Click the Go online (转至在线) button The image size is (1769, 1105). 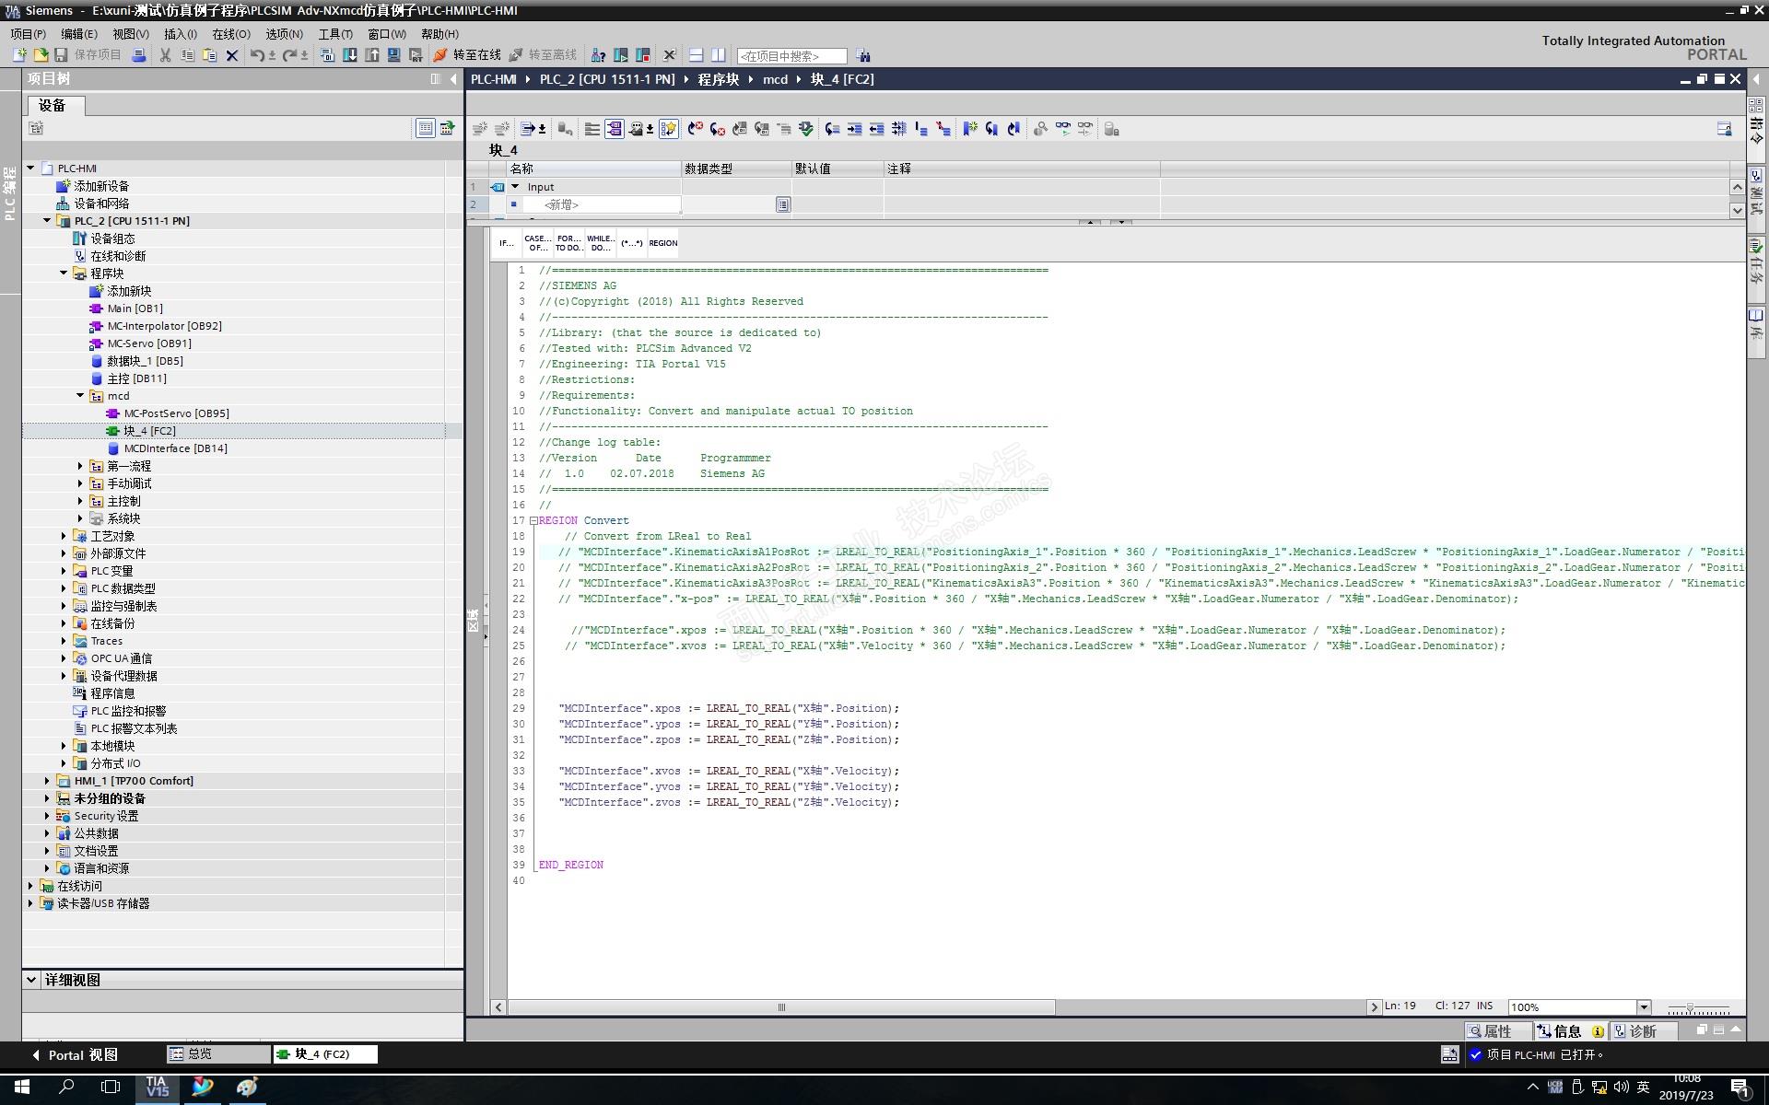pos(468,55)
